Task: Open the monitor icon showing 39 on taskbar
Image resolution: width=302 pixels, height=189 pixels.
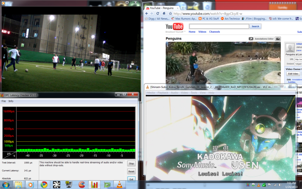Action: (69, 185)
